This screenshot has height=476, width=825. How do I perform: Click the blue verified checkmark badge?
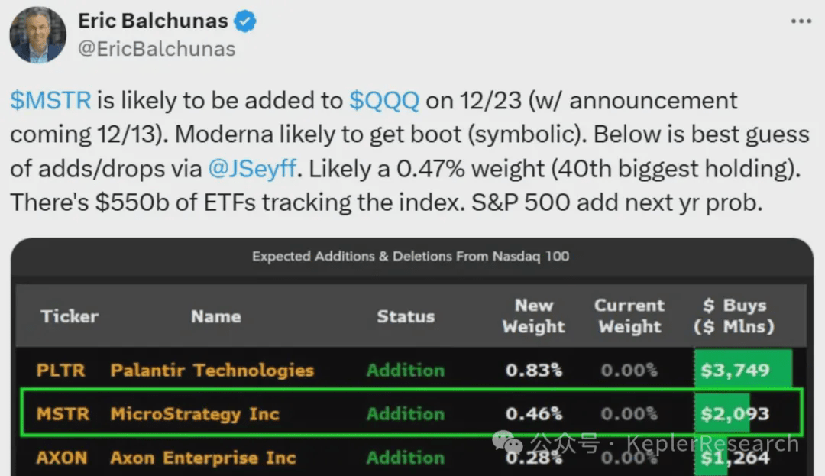tap(245, 21)
